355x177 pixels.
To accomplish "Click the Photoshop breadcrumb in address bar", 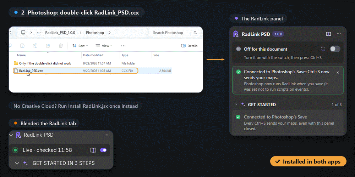I will coord(95,33).
